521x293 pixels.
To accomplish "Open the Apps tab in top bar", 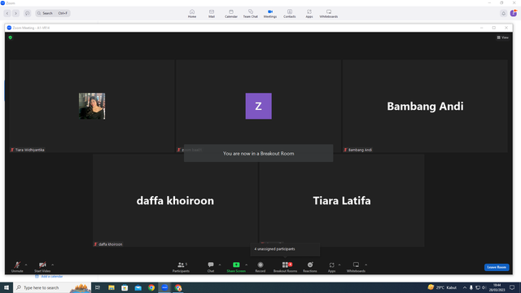I will (309, 14).
